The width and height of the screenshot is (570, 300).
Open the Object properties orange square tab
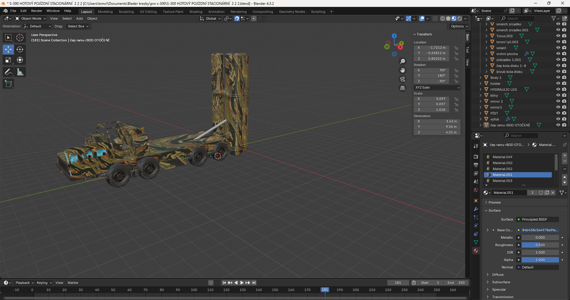[476, 201]
